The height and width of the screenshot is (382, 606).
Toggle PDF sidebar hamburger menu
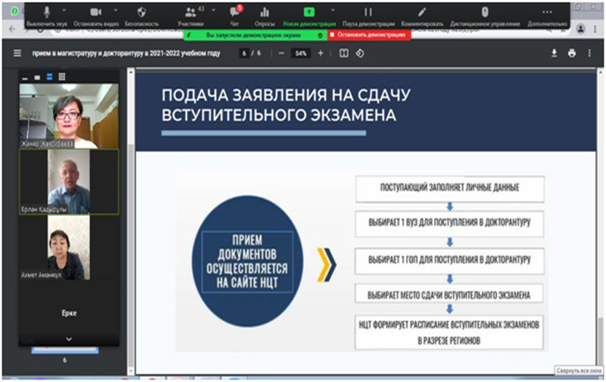[x=17, y=53]
